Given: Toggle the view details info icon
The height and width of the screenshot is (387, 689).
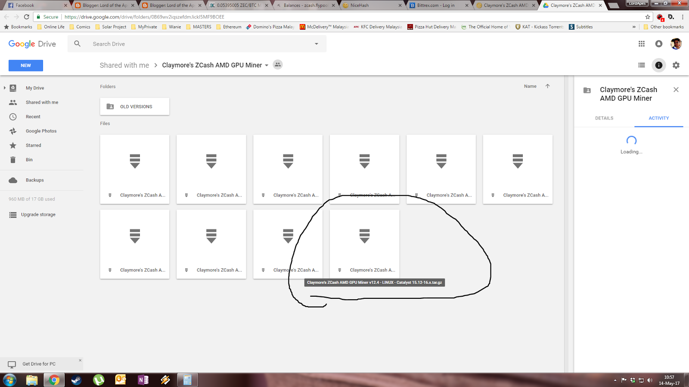Looking at the screenshot, I should pyautogui.click(x=659, y=65).
